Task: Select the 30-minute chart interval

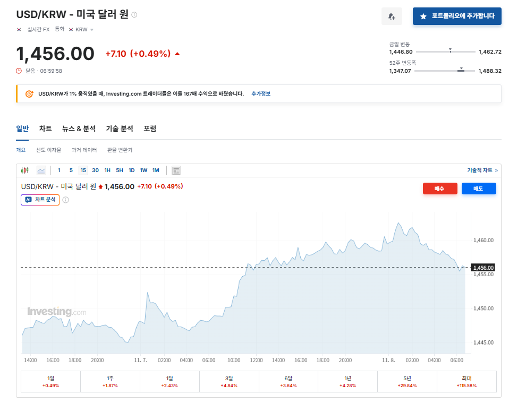Action: [95, 170]
